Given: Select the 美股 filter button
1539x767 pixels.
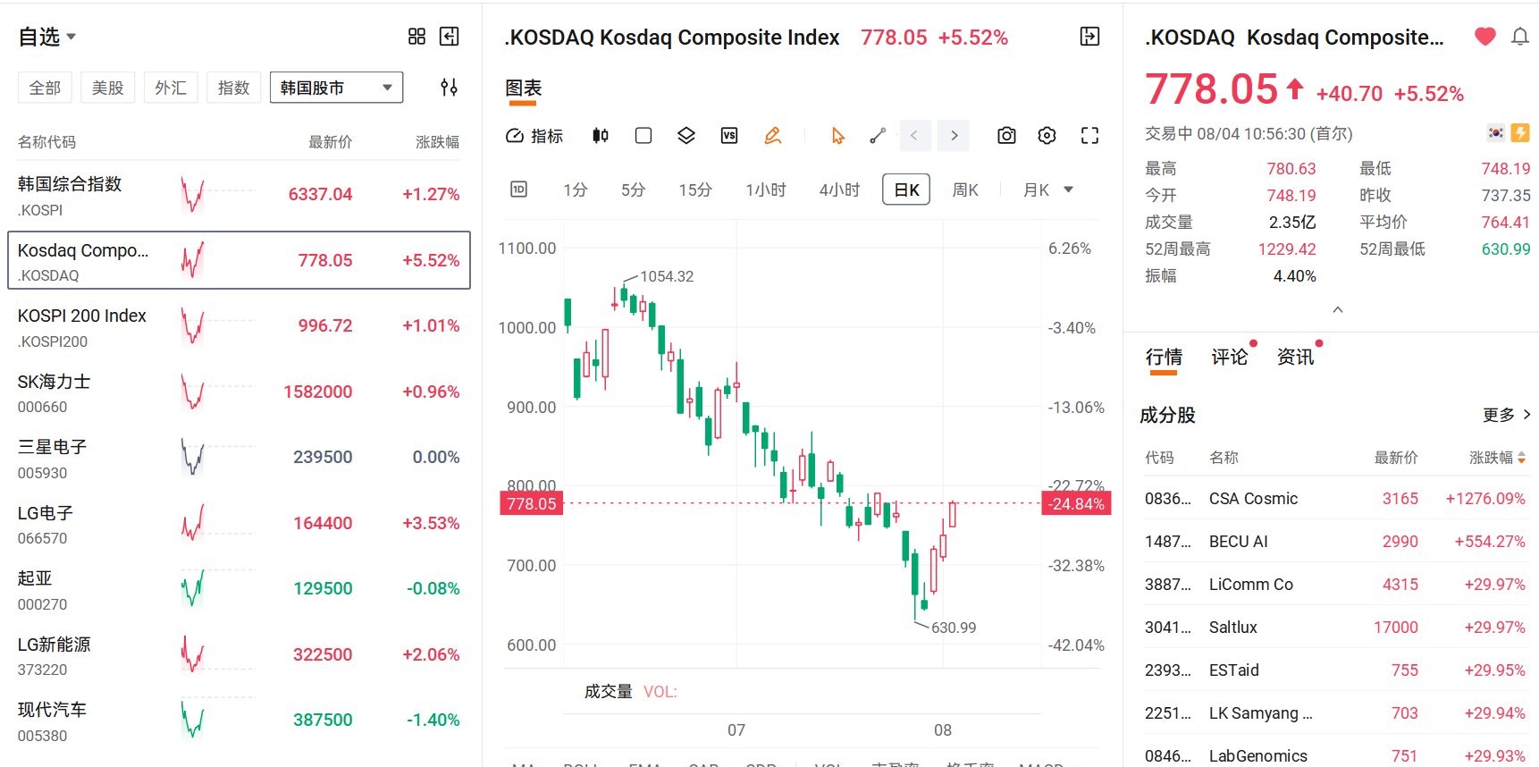Looking at the screenshot, I should [x=107, y=88].
